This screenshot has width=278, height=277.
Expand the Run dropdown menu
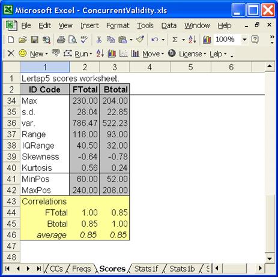pos(83,54)
